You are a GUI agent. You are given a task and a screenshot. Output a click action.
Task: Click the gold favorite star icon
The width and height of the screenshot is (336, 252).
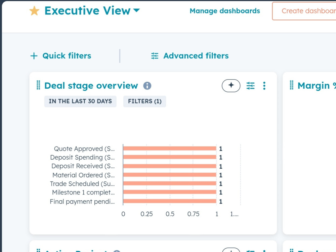pos(34,11)
